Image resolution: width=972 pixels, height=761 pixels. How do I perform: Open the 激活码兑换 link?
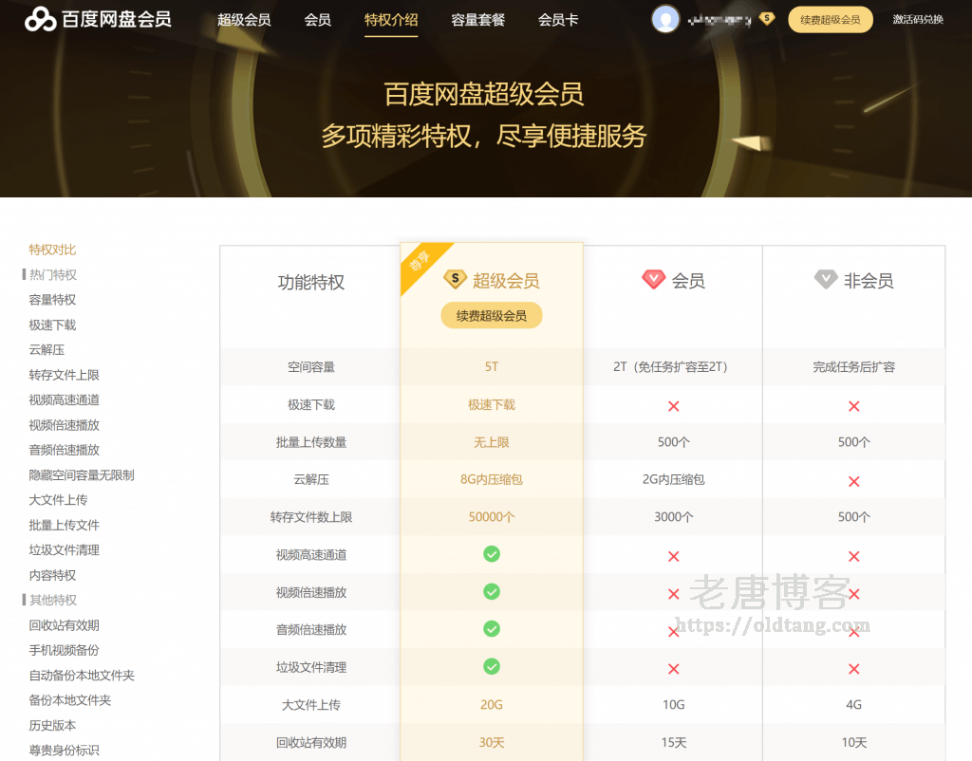pyautogui.click(x=918, y=19)
